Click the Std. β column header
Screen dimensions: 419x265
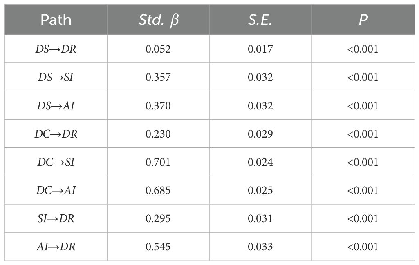[158, 20]
